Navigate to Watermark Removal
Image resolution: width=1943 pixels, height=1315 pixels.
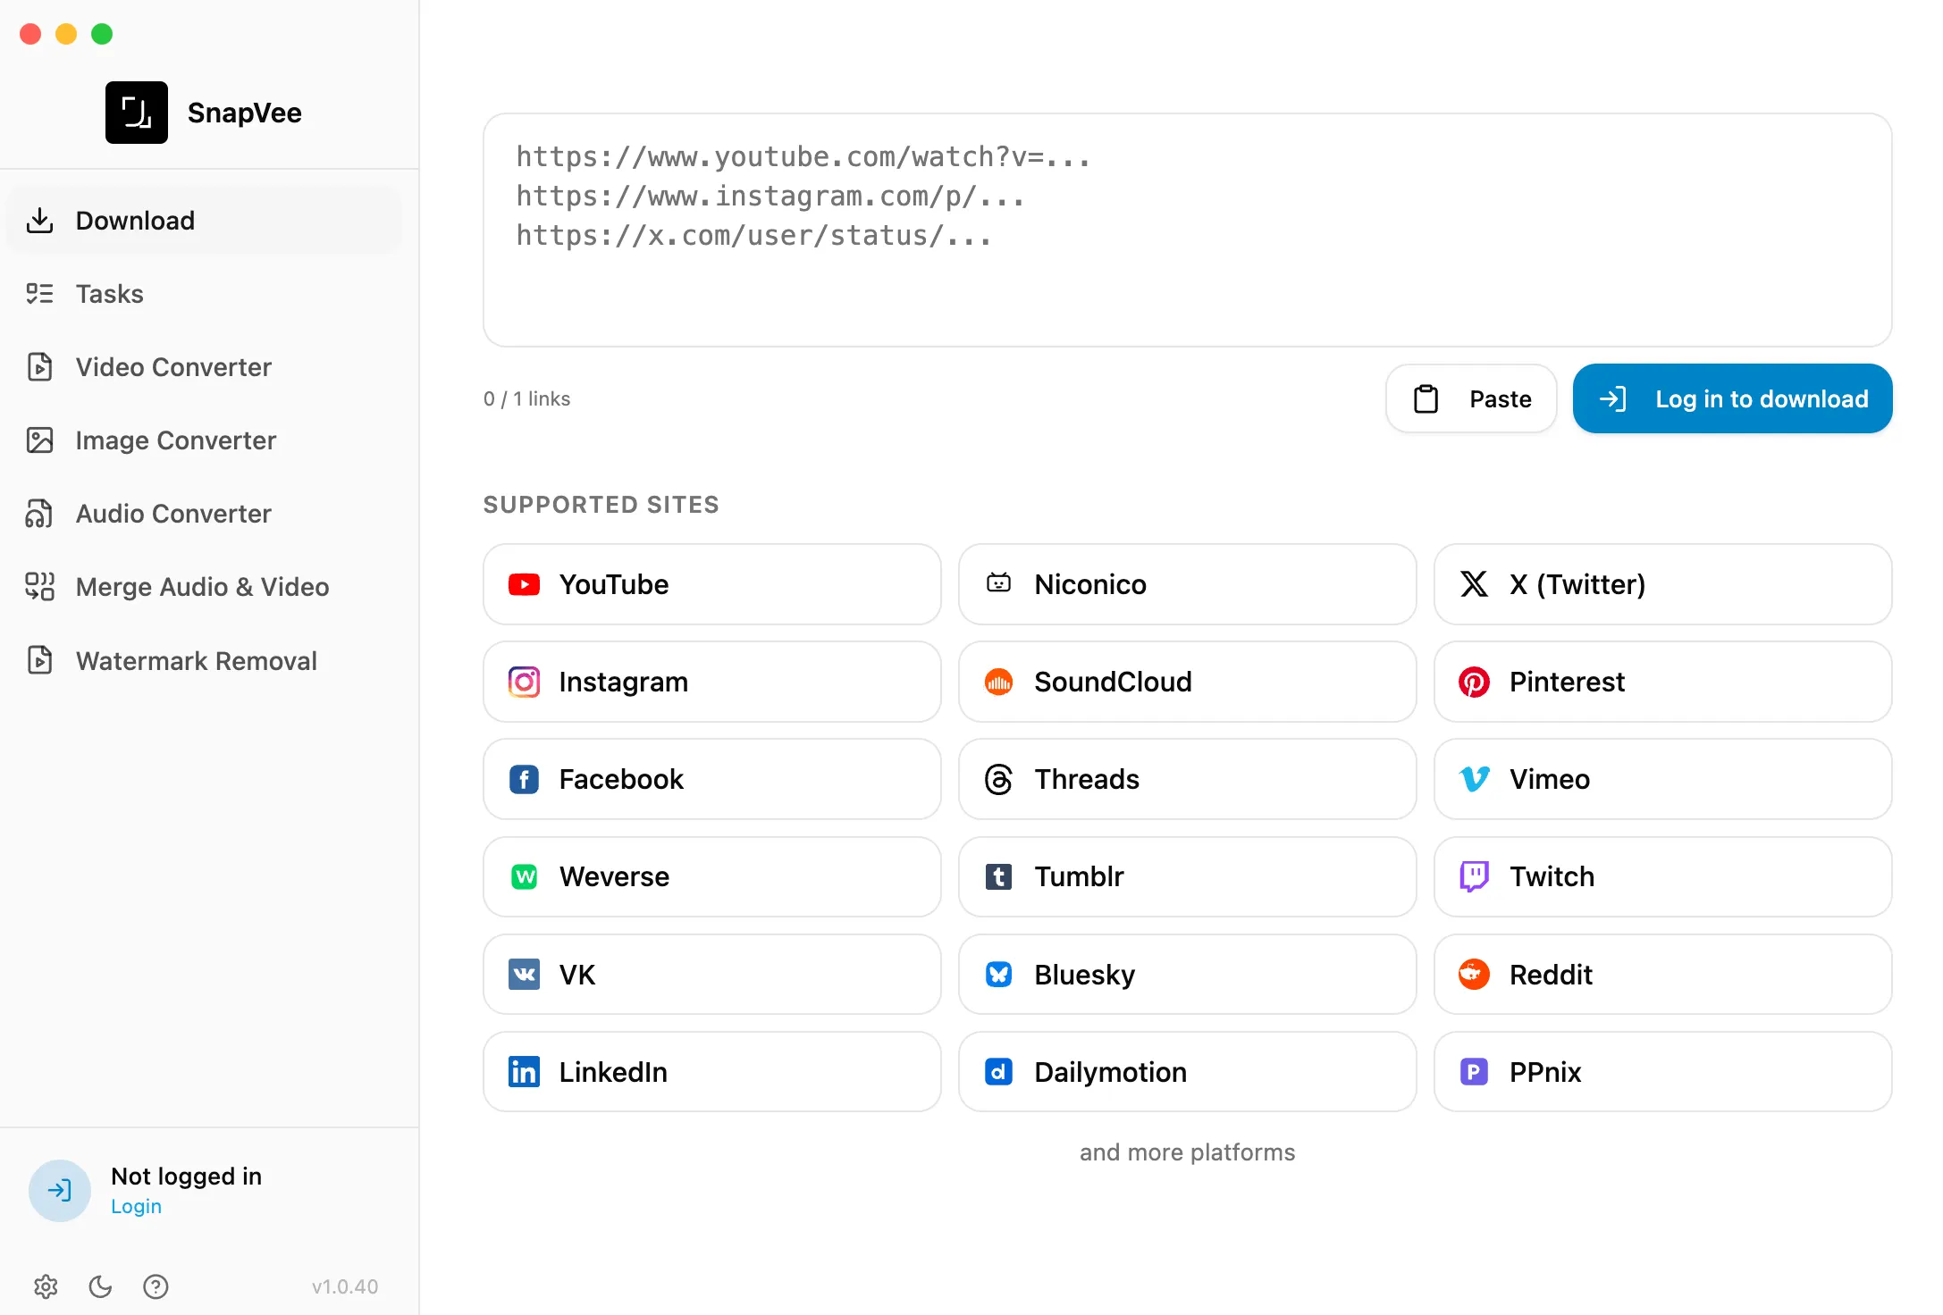(x=204, y=660)
